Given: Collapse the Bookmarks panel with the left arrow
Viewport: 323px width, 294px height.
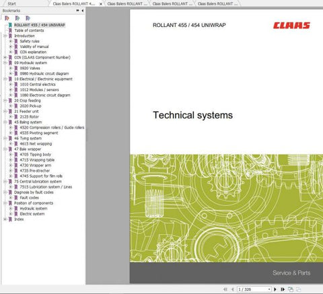Looking at the screenshot, I should click(83, 10).
